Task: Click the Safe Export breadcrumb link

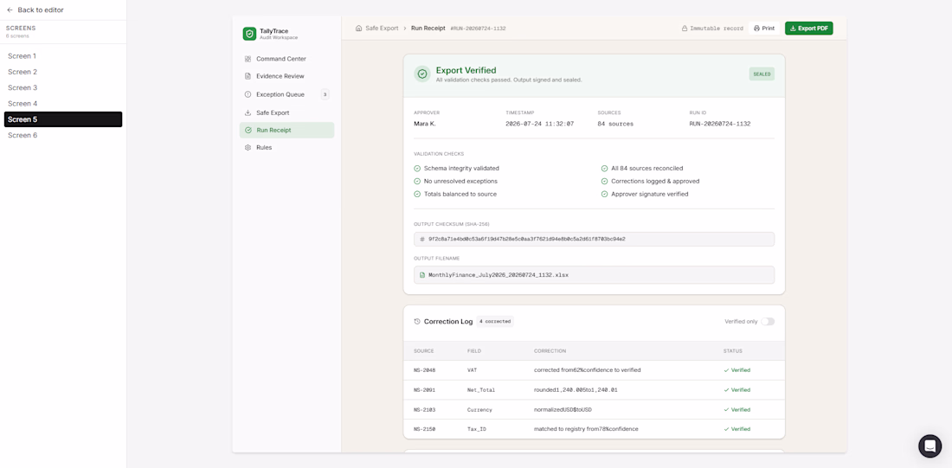Action: pyautogui.click(x=382, y=29)
